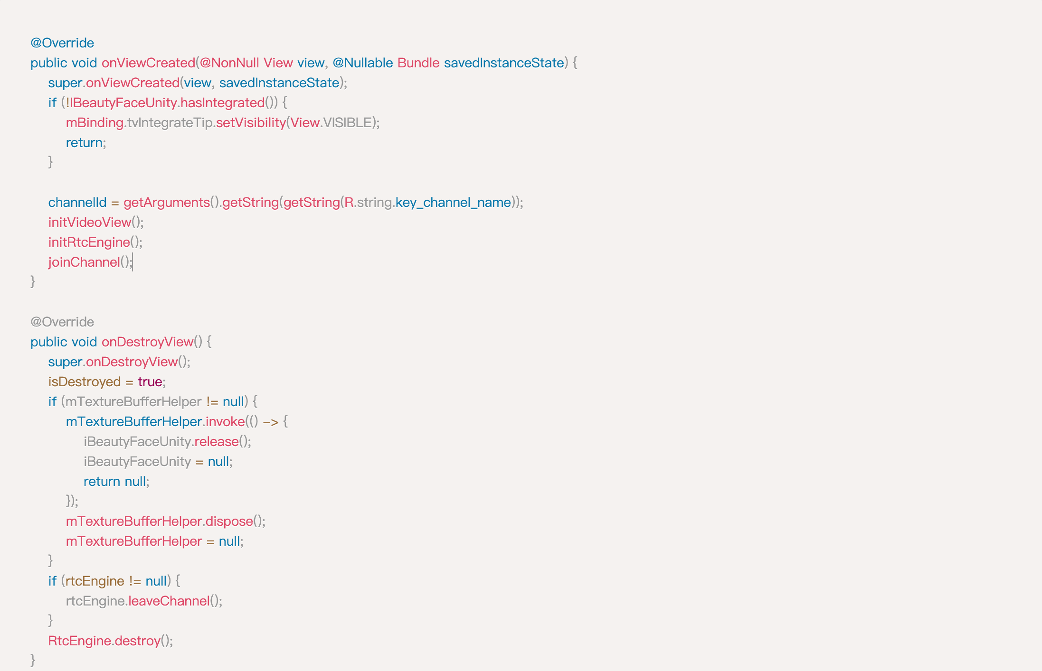Click isDestroyed variable
The height and width of the screenshot is (671, 1042).
click(x=85, y=382)
